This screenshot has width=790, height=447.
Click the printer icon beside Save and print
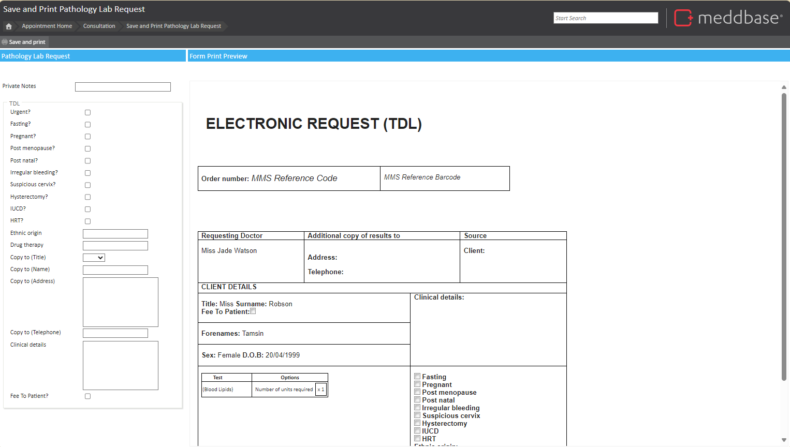tap(5, 42)
